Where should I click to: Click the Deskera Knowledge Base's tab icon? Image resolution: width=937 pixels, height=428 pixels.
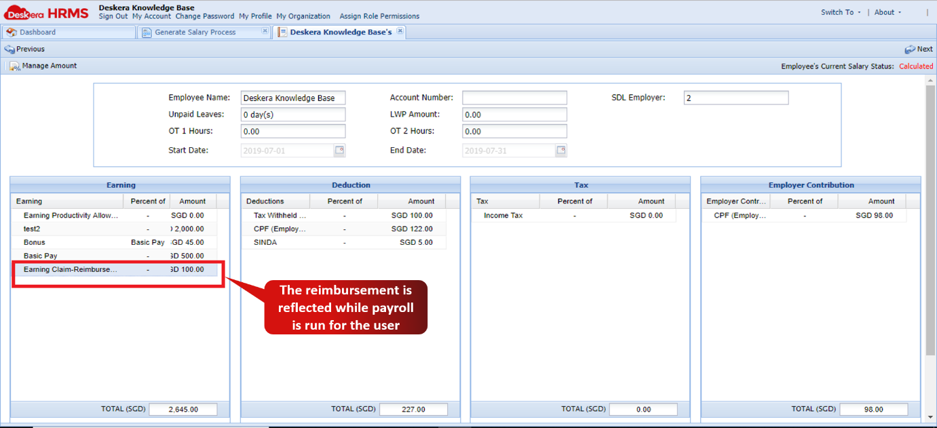click(x=282, y=31)
